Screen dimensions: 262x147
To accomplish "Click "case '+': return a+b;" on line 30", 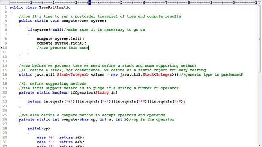I will click(x=60, y=138).
